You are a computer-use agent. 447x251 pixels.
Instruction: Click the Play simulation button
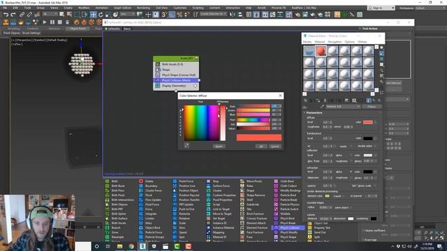(x=45, y=22)
